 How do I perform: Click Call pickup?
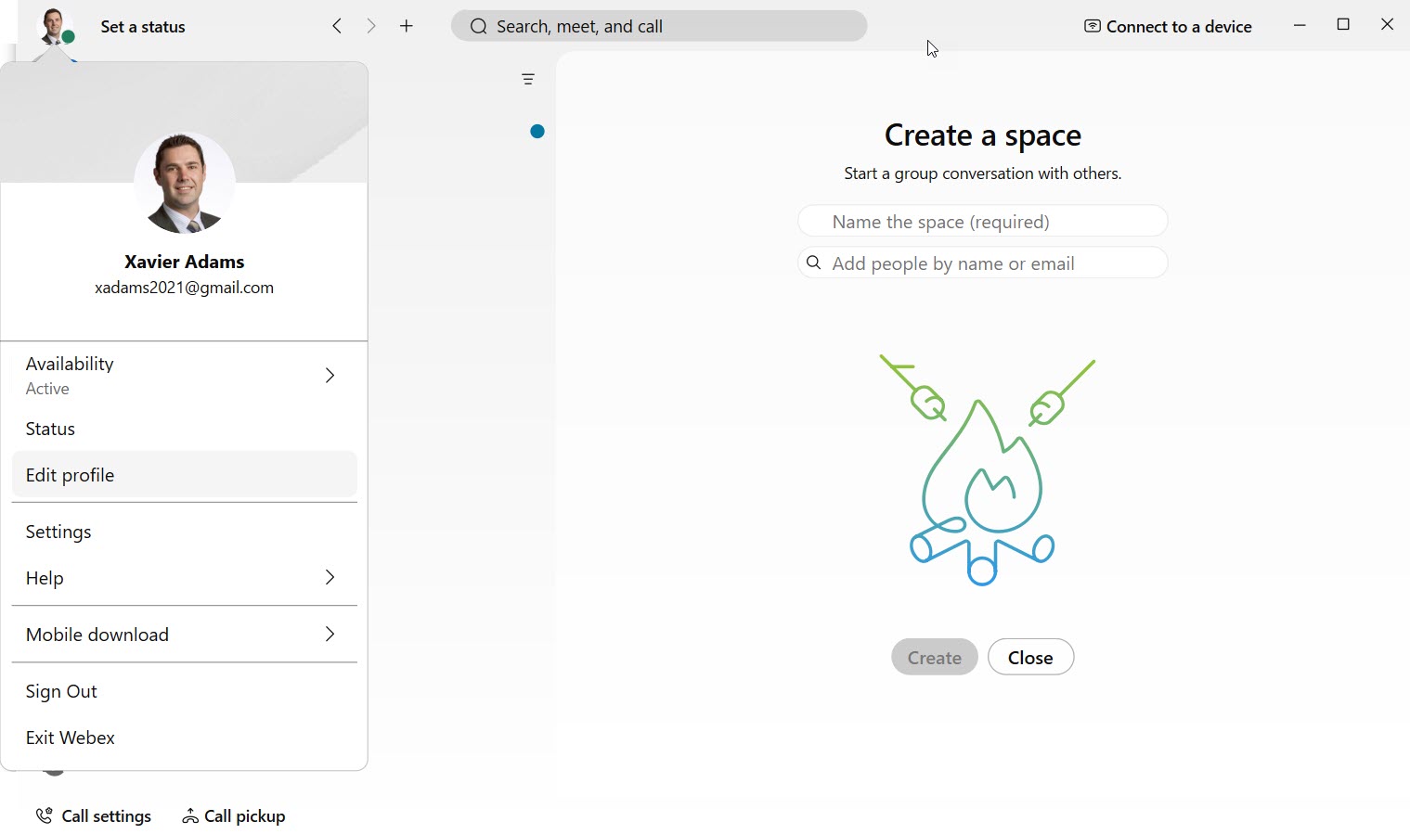(234, 816)
